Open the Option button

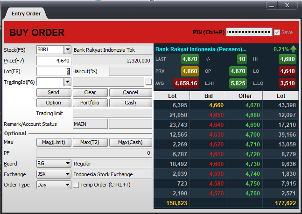click(54, 103)
